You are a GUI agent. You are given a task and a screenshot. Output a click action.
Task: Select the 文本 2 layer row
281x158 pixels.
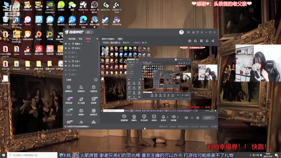click(81, 66)
